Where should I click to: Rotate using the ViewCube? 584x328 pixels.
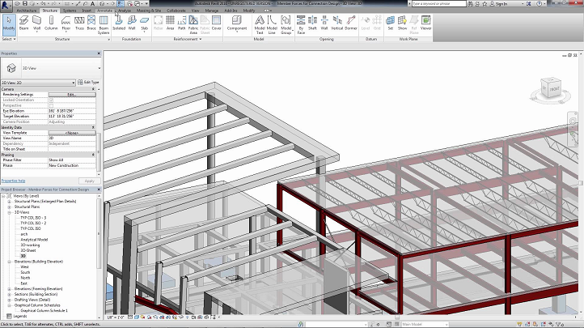click(551, 88)
